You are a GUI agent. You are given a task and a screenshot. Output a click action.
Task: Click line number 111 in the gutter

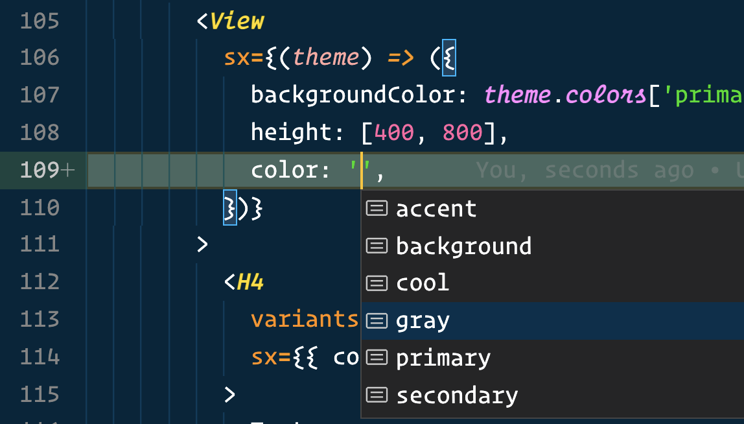tap(40, 244)
